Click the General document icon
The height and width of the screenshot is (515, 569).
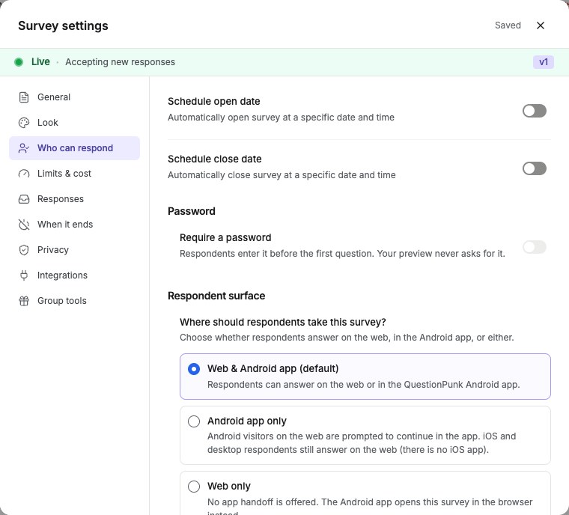click(x=24, y=97)
